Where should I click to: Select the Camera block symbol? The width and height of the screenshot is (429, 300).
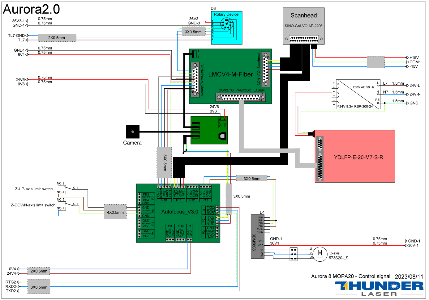(x=133, y=132)
